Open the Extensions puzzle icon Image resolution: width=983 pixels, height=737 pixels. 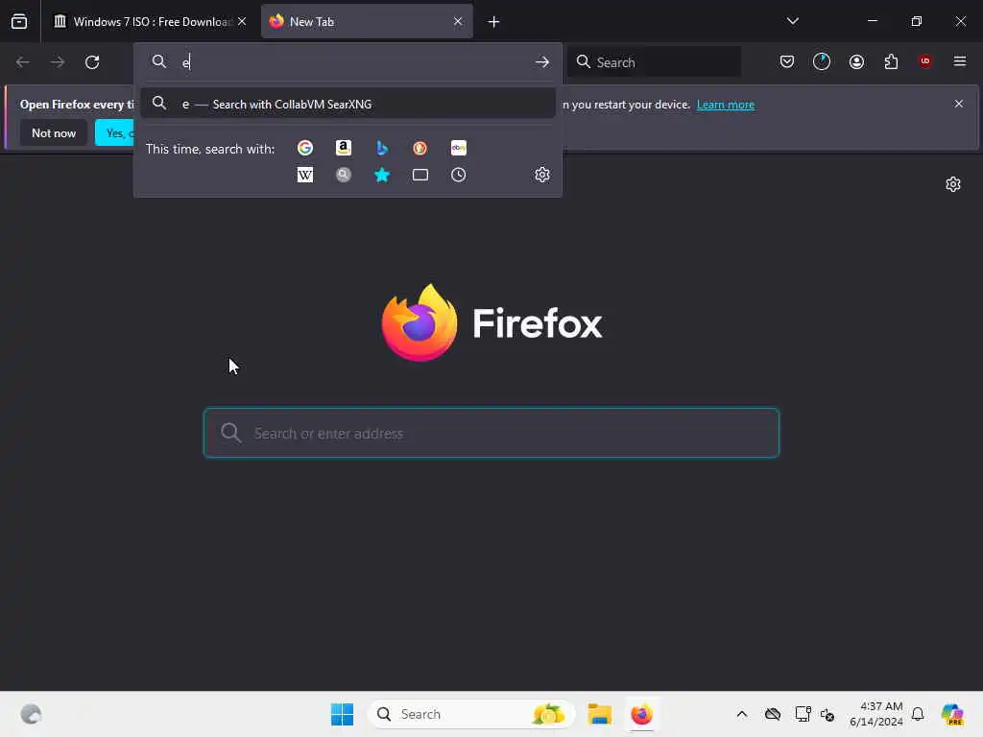[891, 61]
